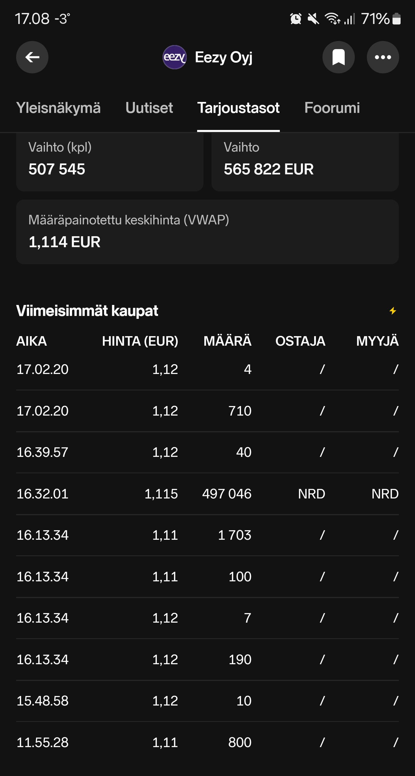Tap the NRD buyer in OSTAJA column
The width and height of the screenshot is (415, 776).
pos(312,494)
